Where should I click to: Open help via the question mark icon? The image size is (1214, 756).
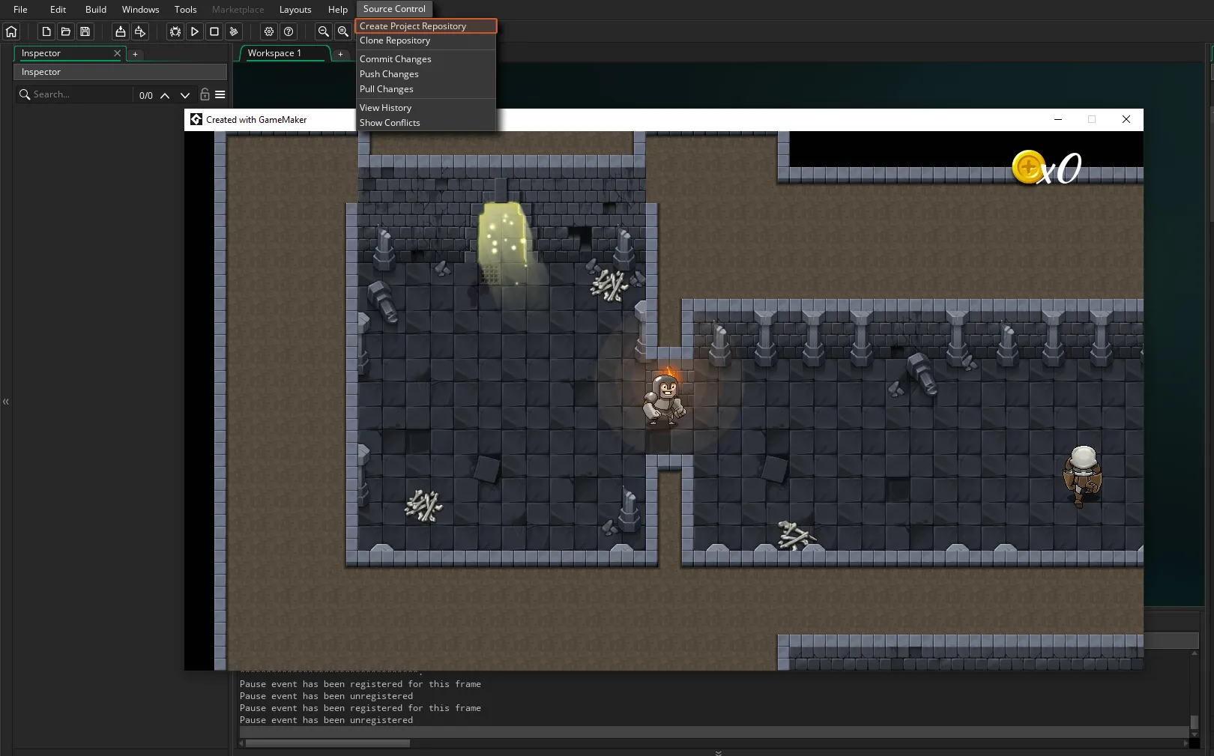[289, 31]
